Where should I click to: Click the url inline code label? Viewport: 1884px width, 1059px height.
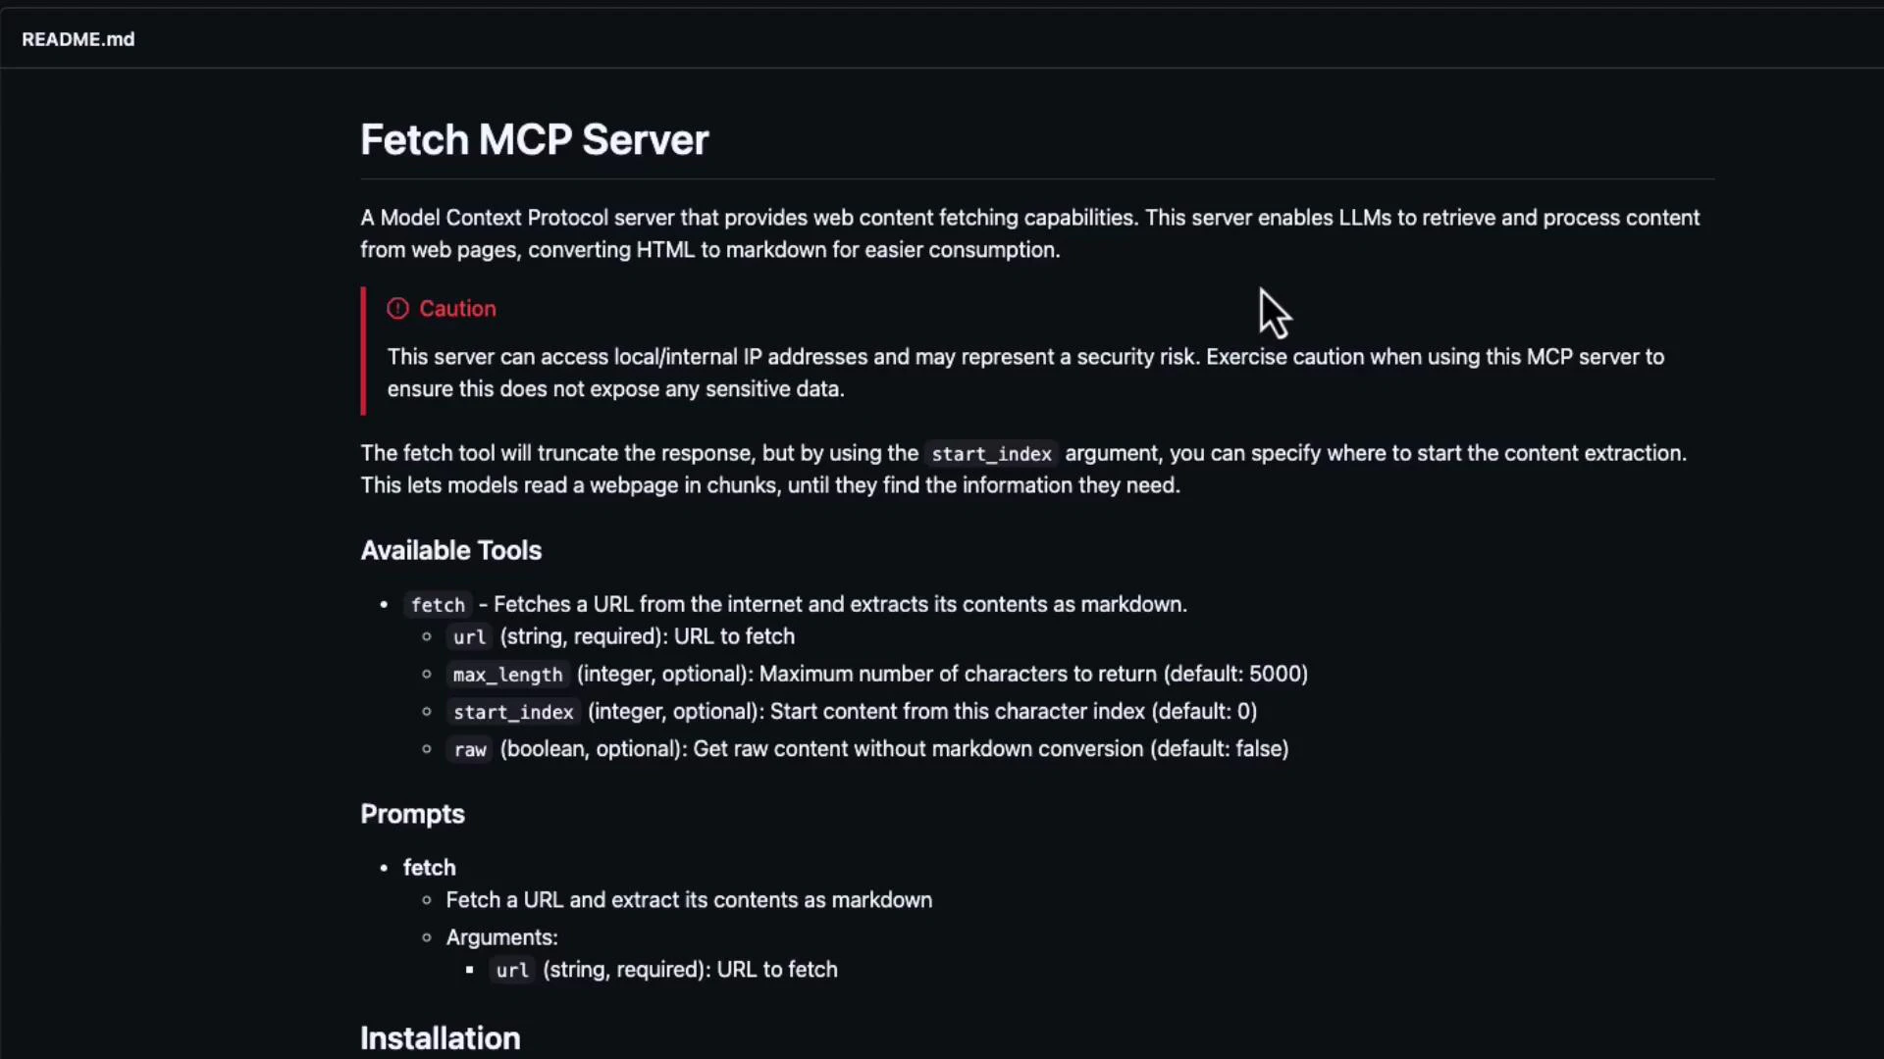point(470,637)
